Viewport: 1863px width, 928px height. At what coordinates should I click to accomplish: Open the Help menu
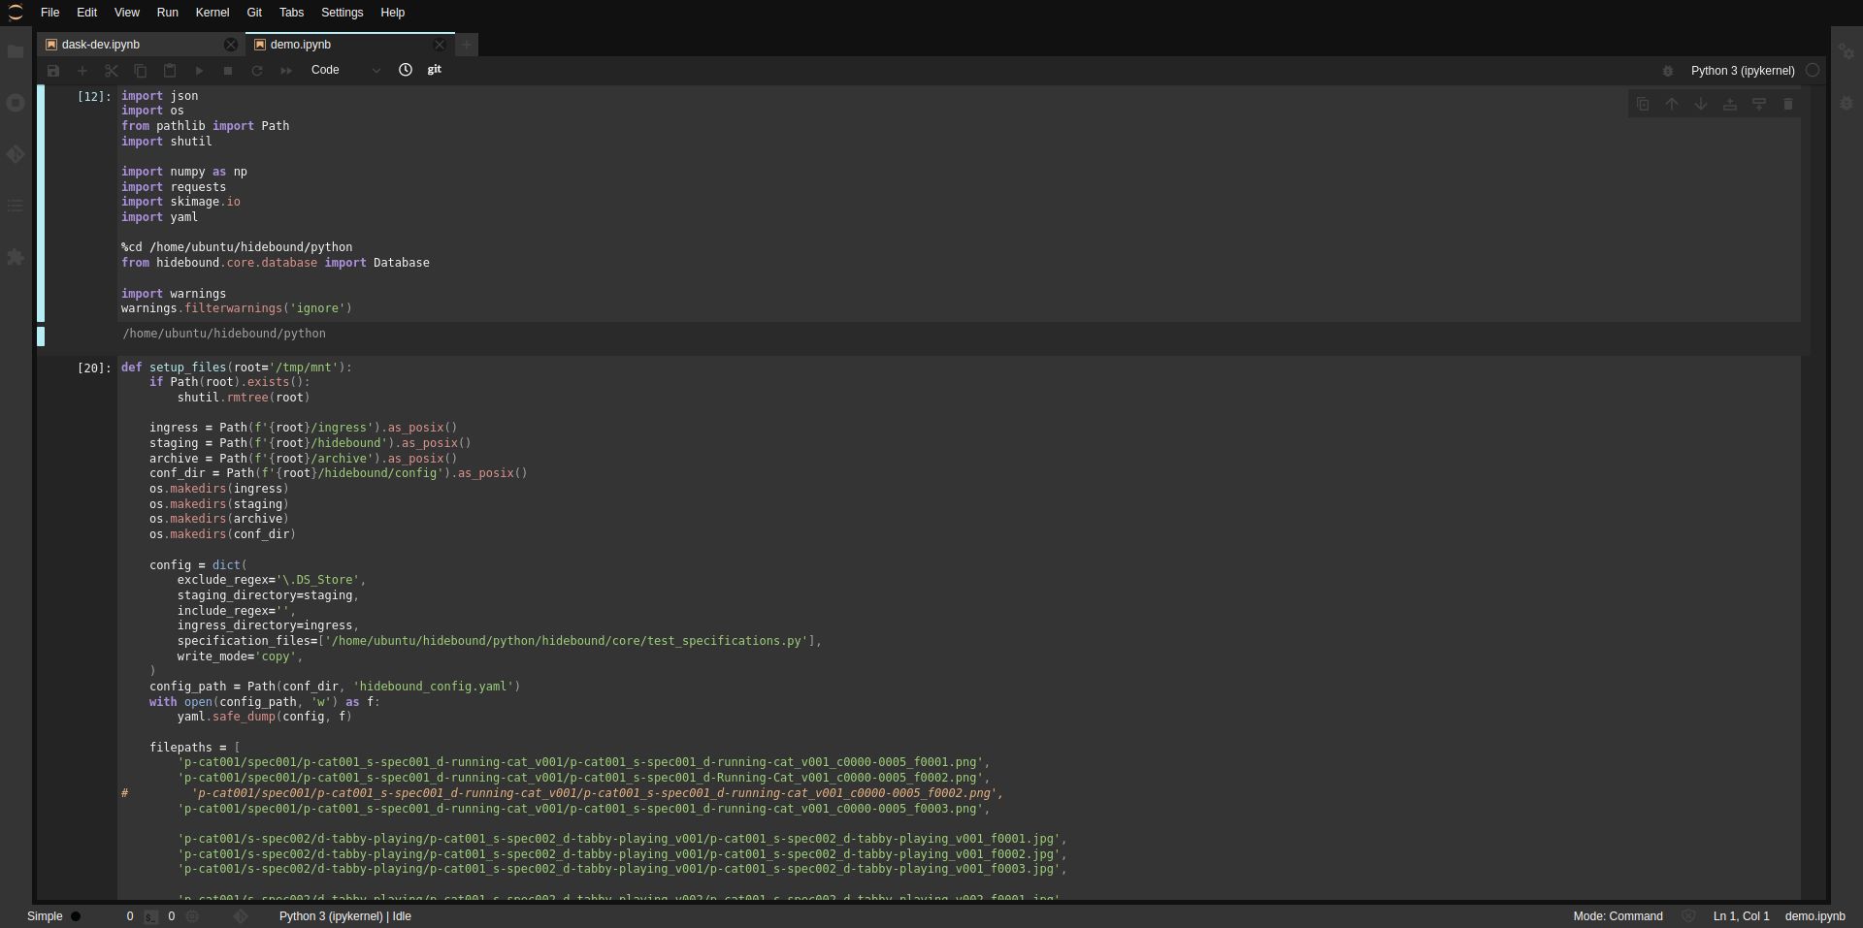tap(392, 13)
